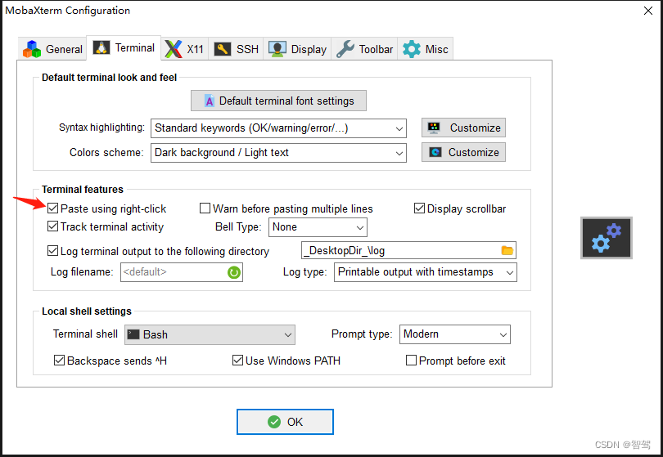Open Default terminal font settings
Viewport: 663px width, 457px height.
pyautogui.click(x=278, y=101)
